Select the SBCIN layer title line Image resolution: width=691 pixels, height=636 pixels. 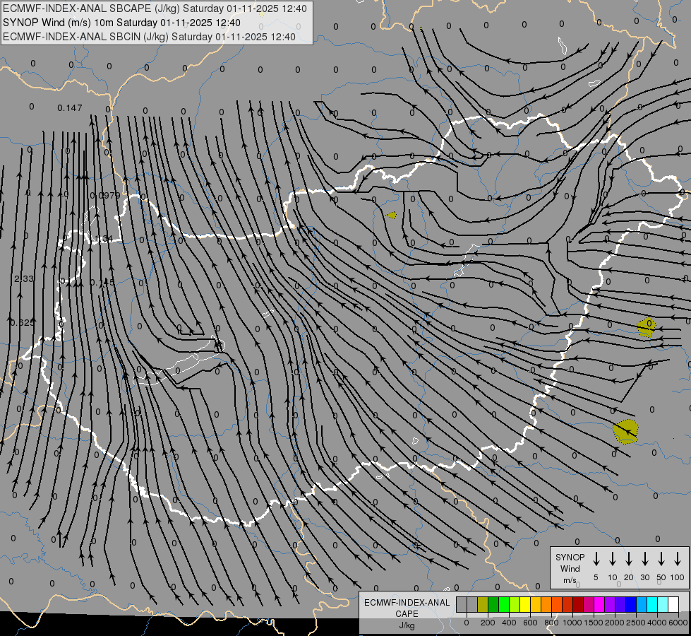point(150,36)
